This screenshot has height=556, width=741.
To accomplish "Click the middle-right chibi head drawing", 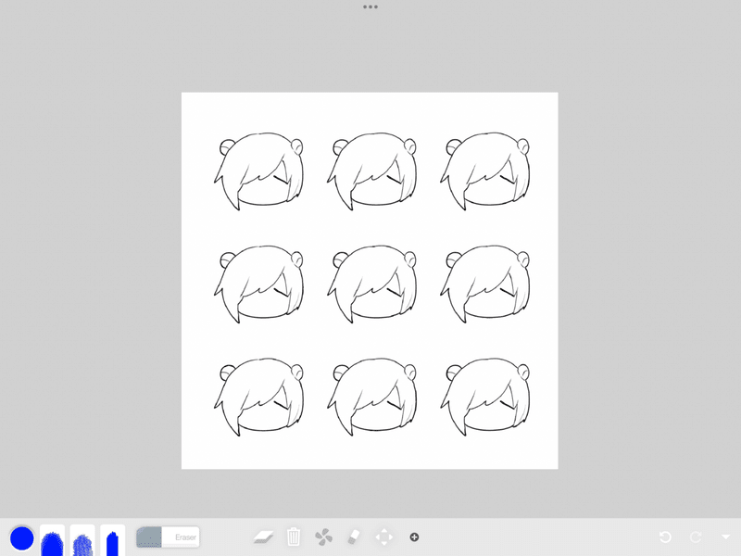I will (485, 284).
